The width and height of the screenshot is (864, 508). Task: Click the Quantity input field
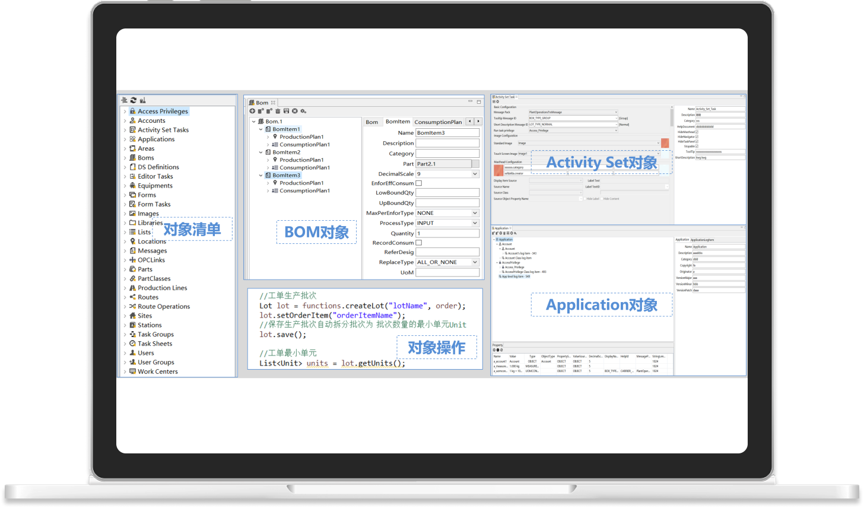pyautogui.click(x=447, y=233)
